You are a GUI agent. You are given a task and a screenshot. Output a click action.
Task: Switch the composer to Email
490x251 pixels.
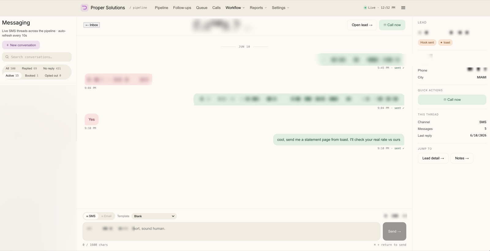click(x=106, y=216)
